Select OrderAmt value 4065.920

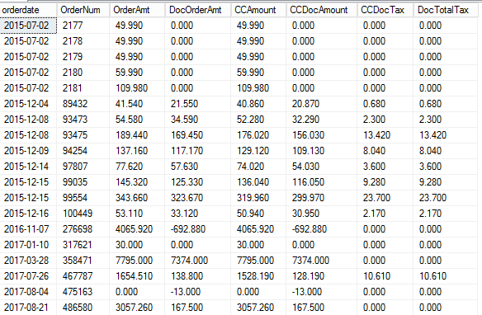[x=137, y=229]
